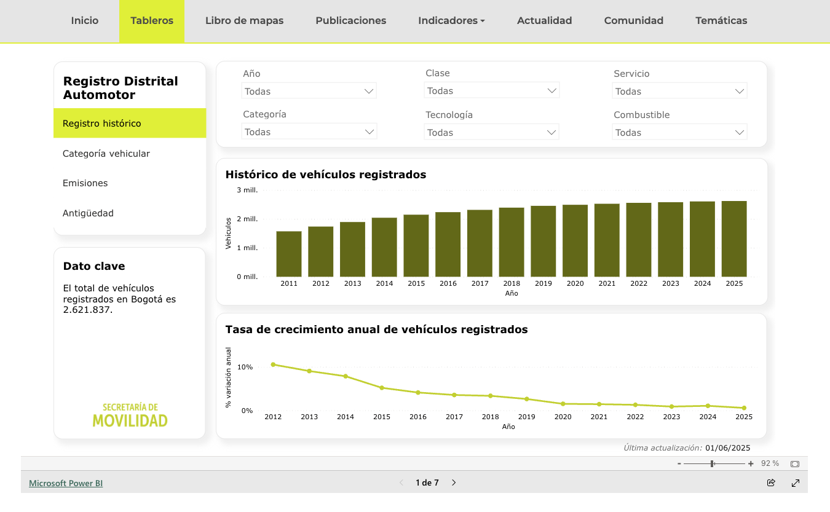This screenshot has height=512, width=830.
Task: Go to the Publicaciones section
Action: click(x=350, y=21)
